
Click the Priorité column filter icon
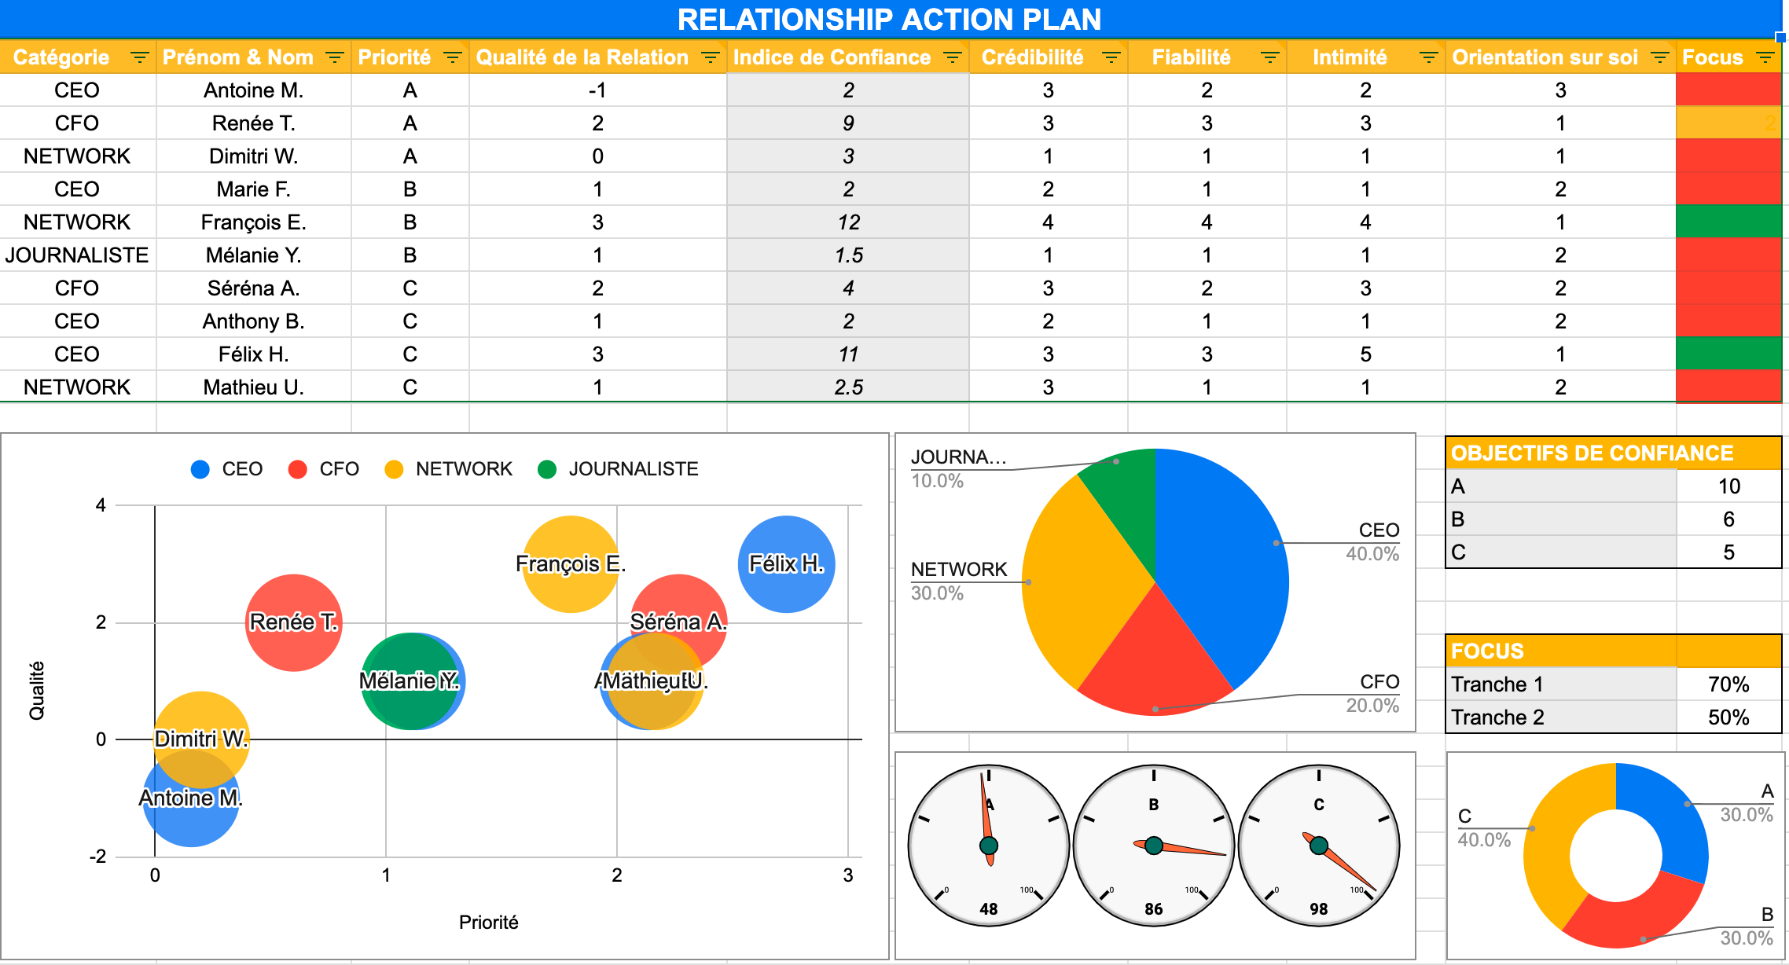(x=452, y=57)
